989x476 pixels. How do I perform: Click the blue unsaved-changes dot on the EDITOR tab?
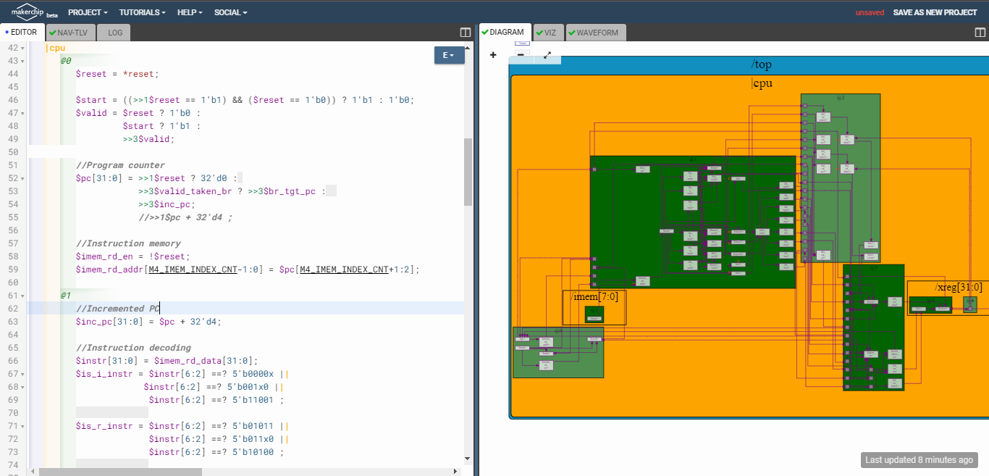point(7,32)
